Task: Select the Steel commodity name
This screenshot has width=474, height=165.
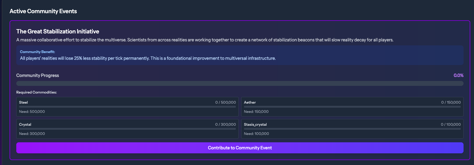Action: (x=23, y=102)
